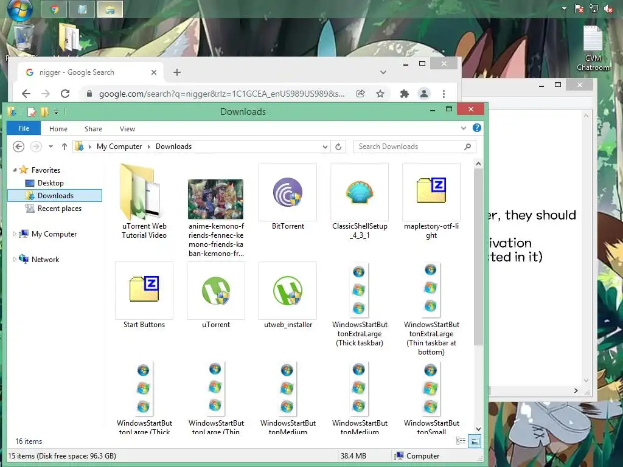The width and height of the screenshot is (623, 467).
Task: Select the utweb_installer file icon
Action: coord(288,291)
